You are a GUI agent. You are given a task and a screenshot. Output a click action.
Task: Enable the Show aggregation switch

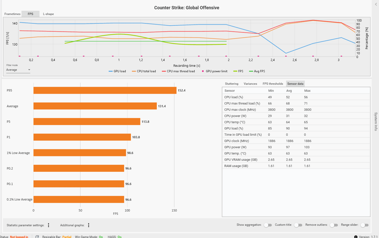coord(268,225)
